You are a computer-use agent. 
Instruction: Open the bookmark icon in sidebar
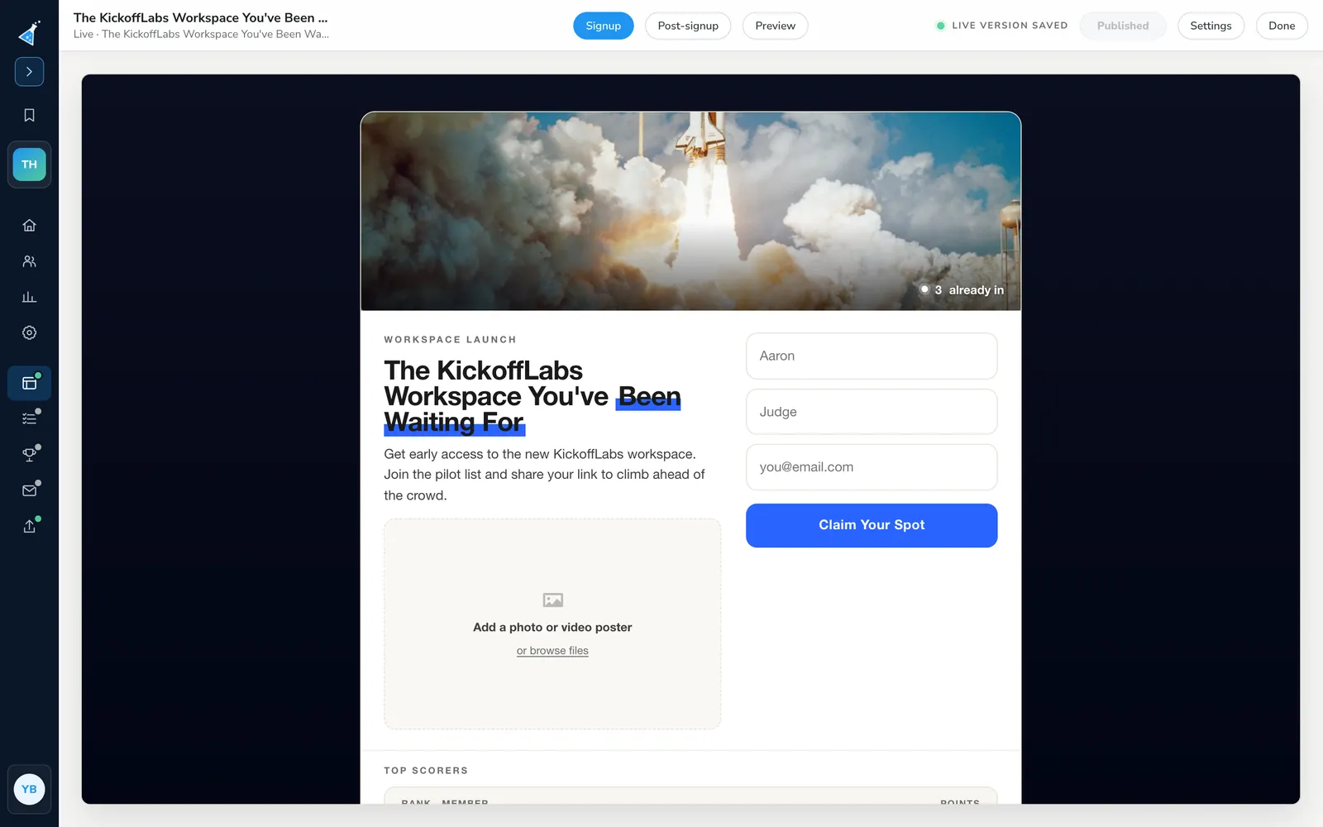[x=29, y=115]
